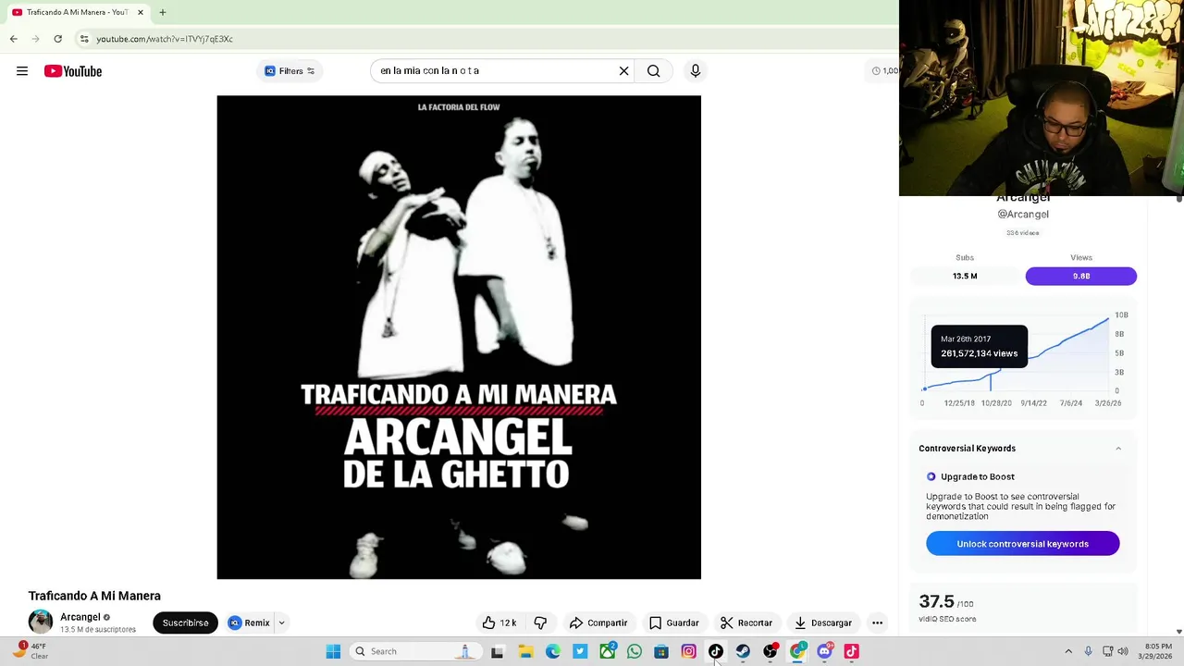Start voice search with microphone

pos(696,71)
